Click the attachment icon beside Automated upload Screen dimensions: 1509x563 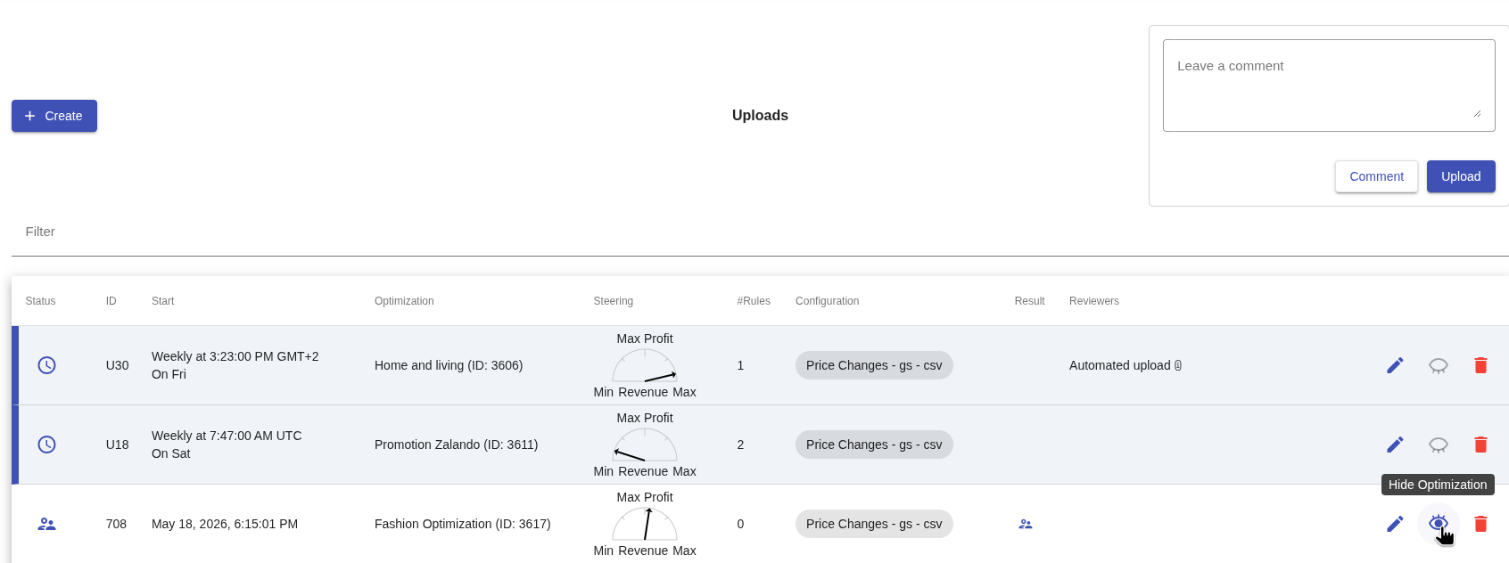point(1178,365)
